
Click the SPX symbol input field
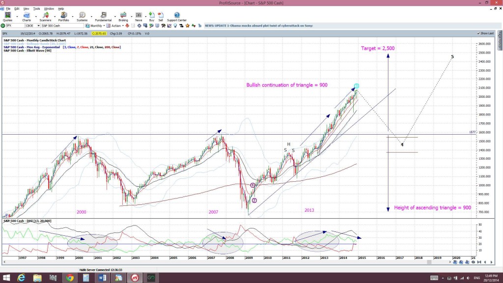(x=15, y=26)
